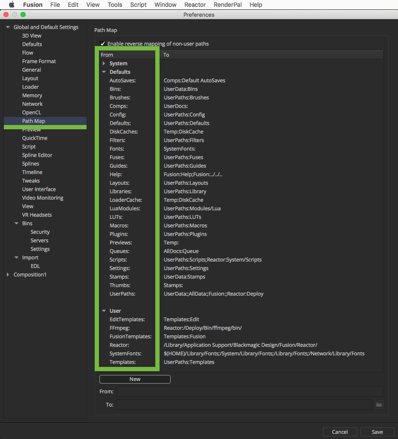Open OpenCL preferences
The width and height of the screenshot is (398, 439).
32,113
